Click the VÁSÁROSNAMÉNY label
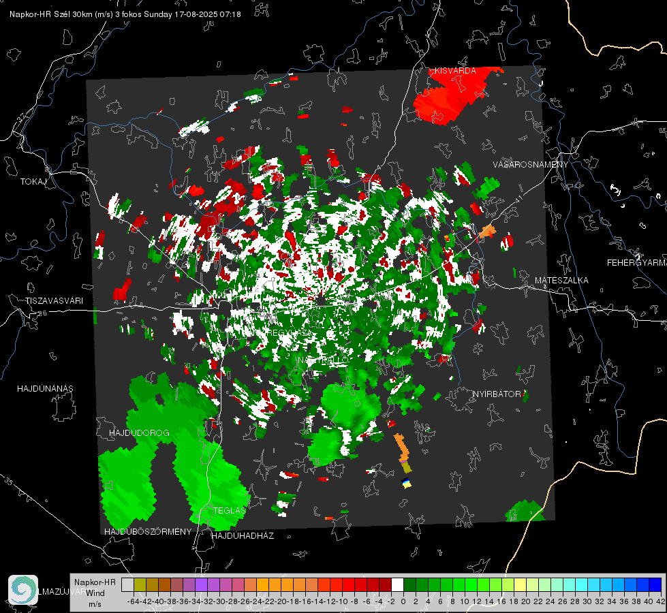The width and height of the screenshot is (667, 613). pyautogui.click(x=531, y=165)
